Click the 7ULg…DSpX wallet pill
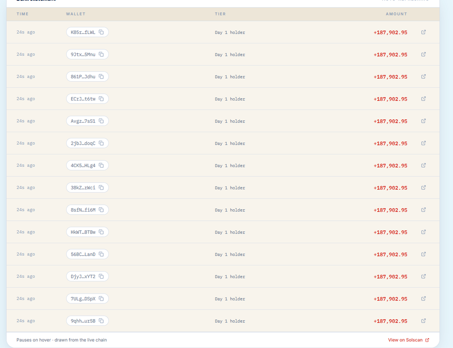The width and height of the screenshot is (453, 348). tap(87, 299)
